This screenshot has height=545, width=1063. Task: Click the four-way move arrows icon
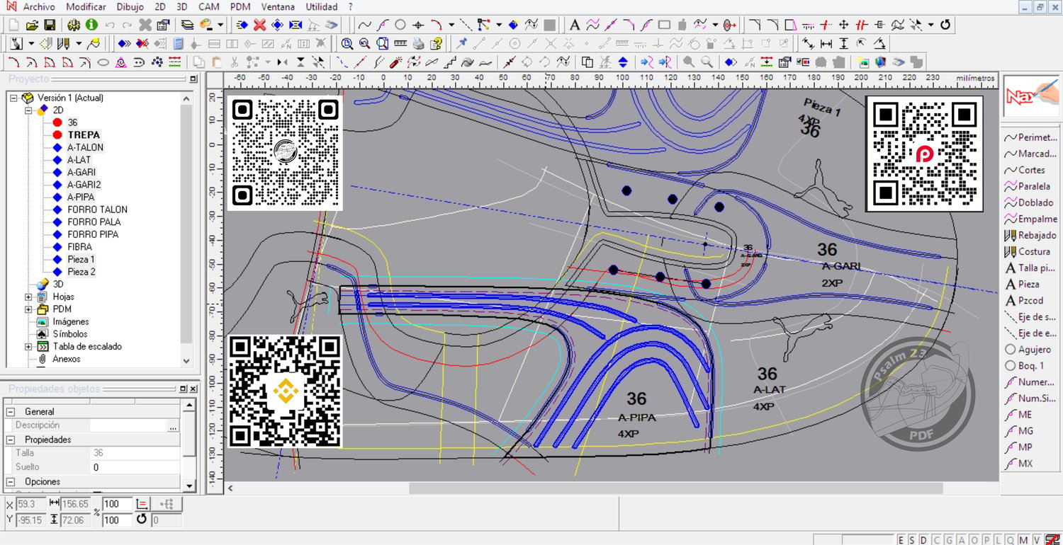843,25
